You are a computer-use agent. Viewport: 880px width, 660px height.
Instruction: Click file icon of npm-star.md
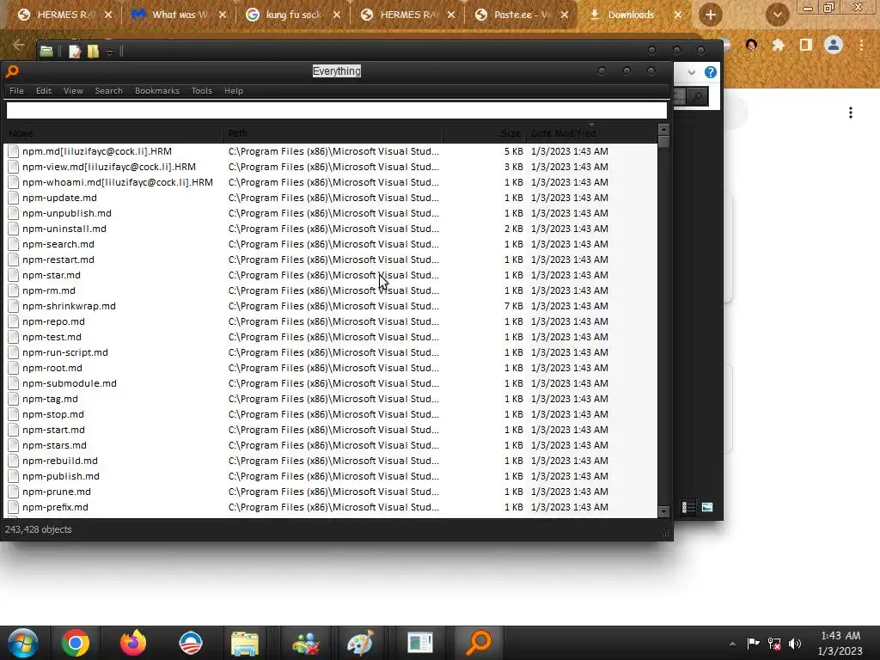[14, 275]
